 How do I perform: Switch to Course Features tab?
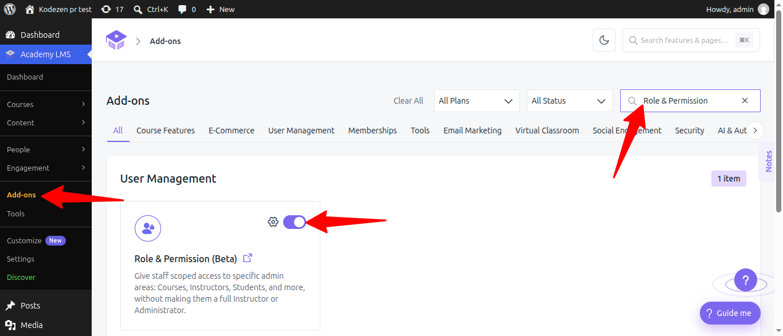click(x=166, y=131)
